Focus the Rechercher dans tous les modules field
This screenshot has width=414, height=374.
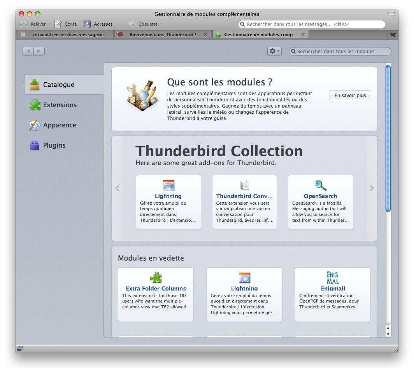pos(340,51)
